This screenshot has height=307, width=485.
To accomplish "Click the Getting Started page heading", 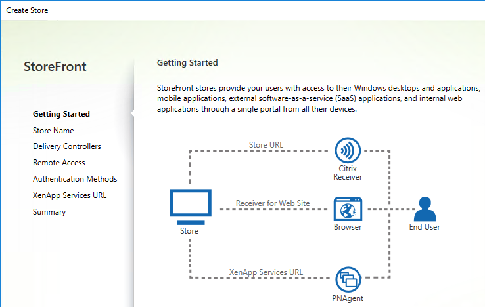I will click(x=187, y=63).
